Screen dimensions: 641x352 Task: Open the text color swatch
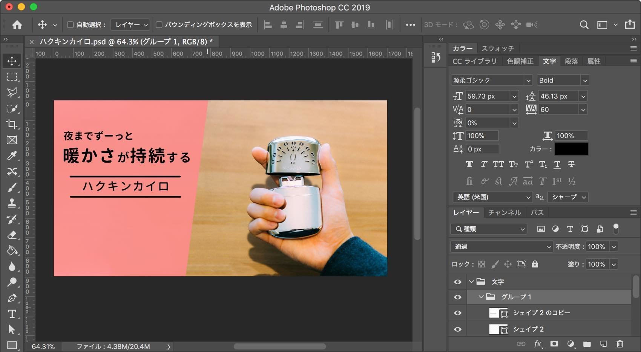click(x=571, y=149)
